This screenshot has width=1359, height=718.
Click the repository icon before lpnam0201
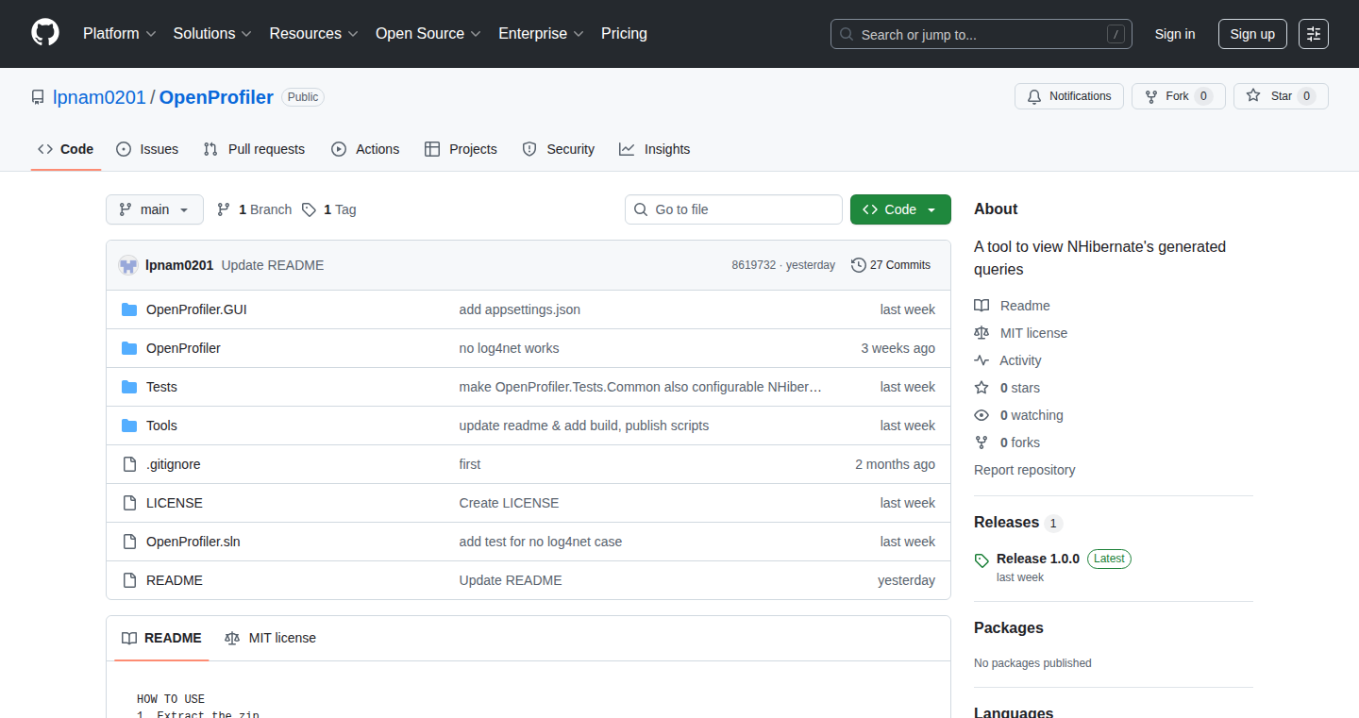coord(38,97)
